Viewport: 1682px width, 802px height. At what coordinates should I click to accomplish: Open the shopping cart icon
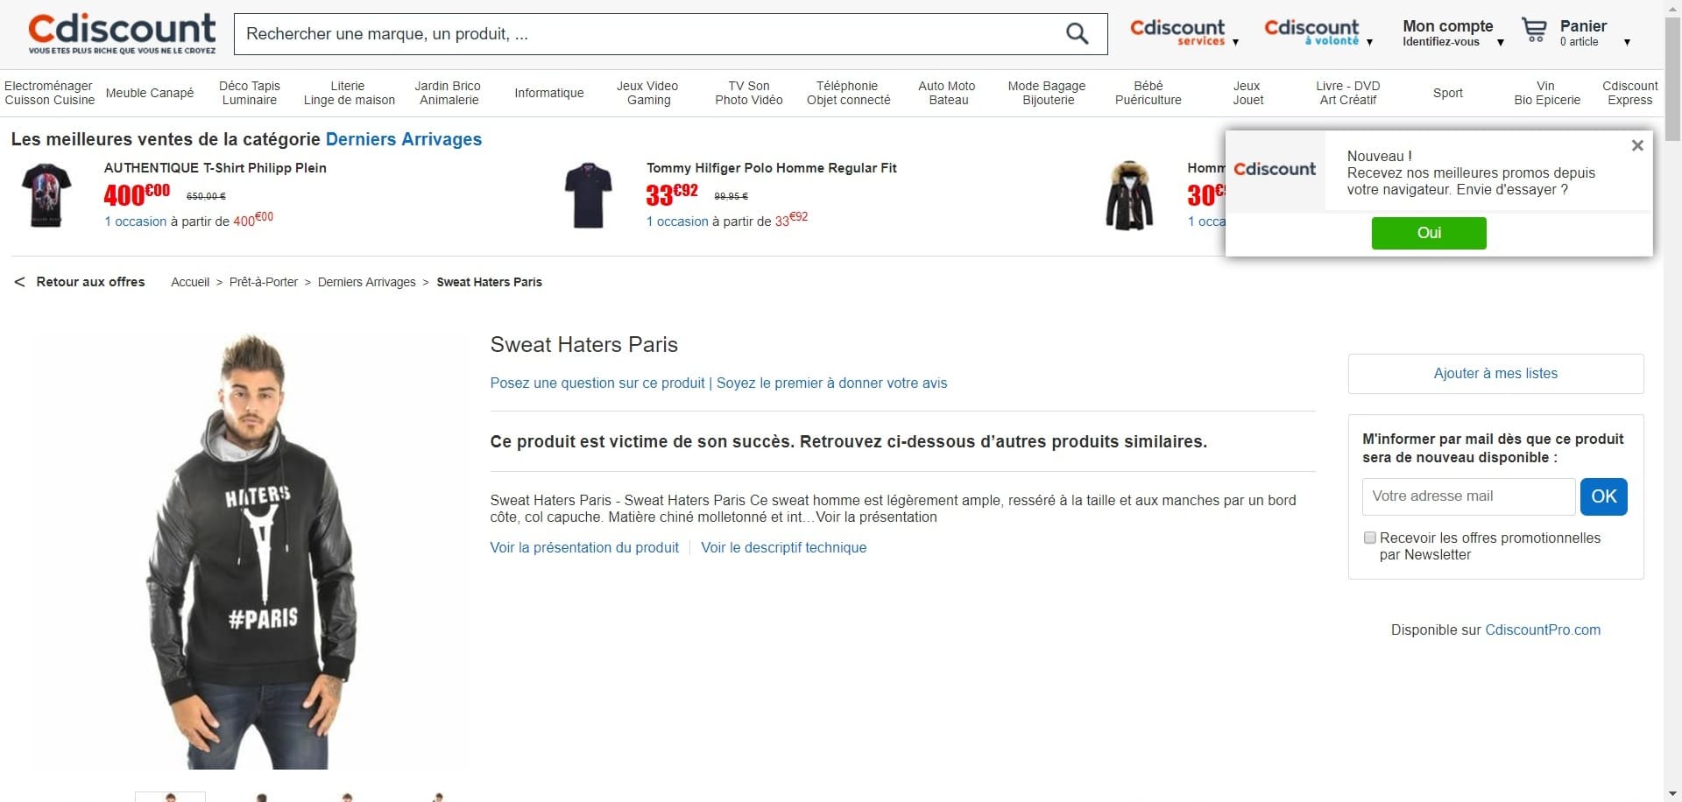coord(1534,31)
